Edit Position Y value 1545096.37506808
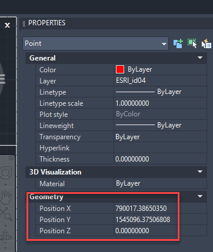 coord(160,220)
